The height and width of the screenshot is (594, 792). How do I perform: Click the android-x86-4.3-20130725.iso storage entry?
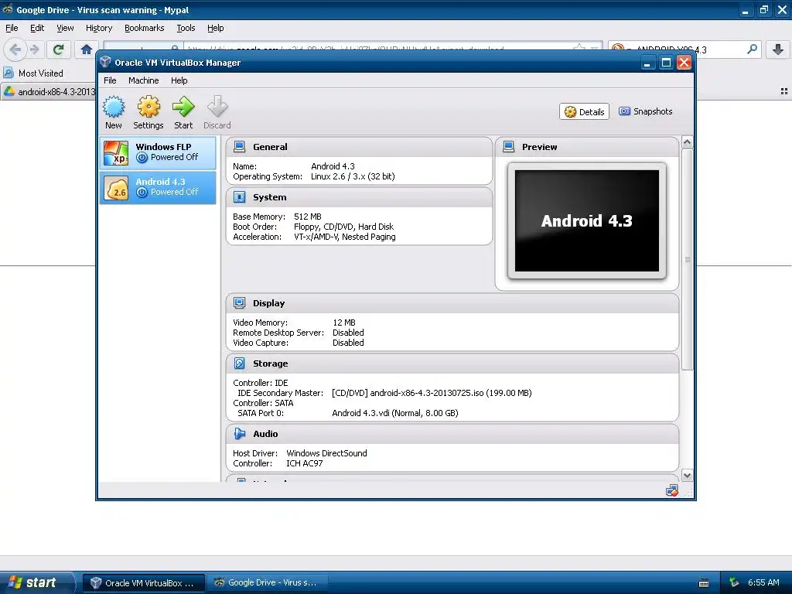(x=432, y=393)
